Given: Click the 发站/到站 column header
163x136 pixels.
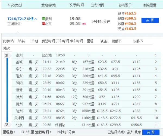Looking at the screenshot, I should tap(48, 5).
